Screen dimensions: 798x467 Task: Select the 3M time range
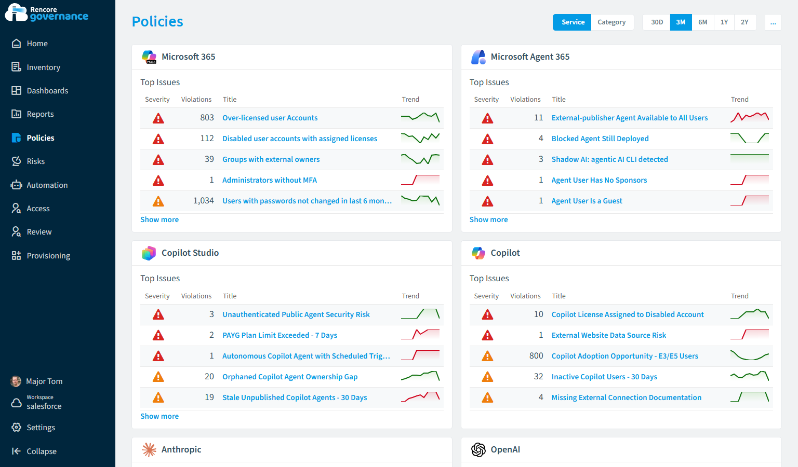(x=681, y=22)
